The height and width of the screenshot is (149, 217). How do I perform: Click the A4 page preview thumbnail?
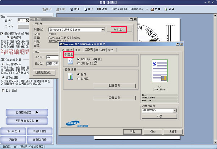[x=159, y=71]
